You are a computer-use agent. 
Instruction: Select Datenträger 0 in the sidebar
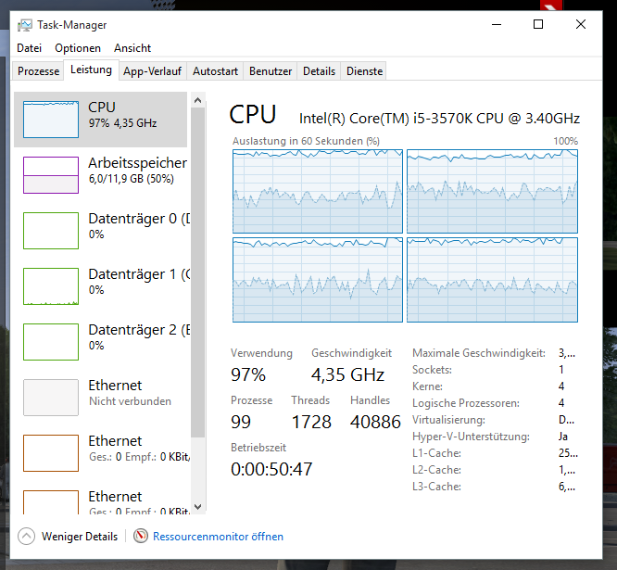tap(100, 230)
